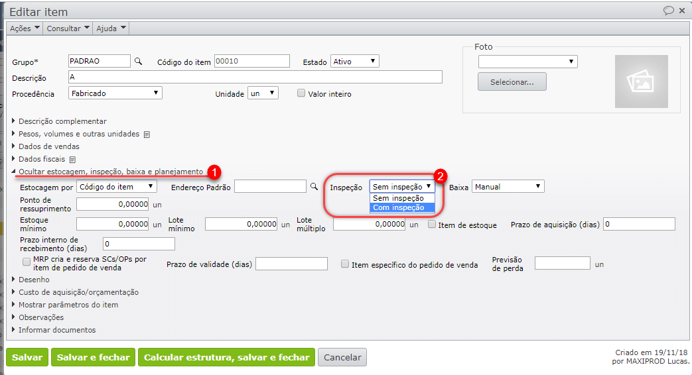Open the Estado dropdown
This screenshot has height=375, width=692.
354,61
